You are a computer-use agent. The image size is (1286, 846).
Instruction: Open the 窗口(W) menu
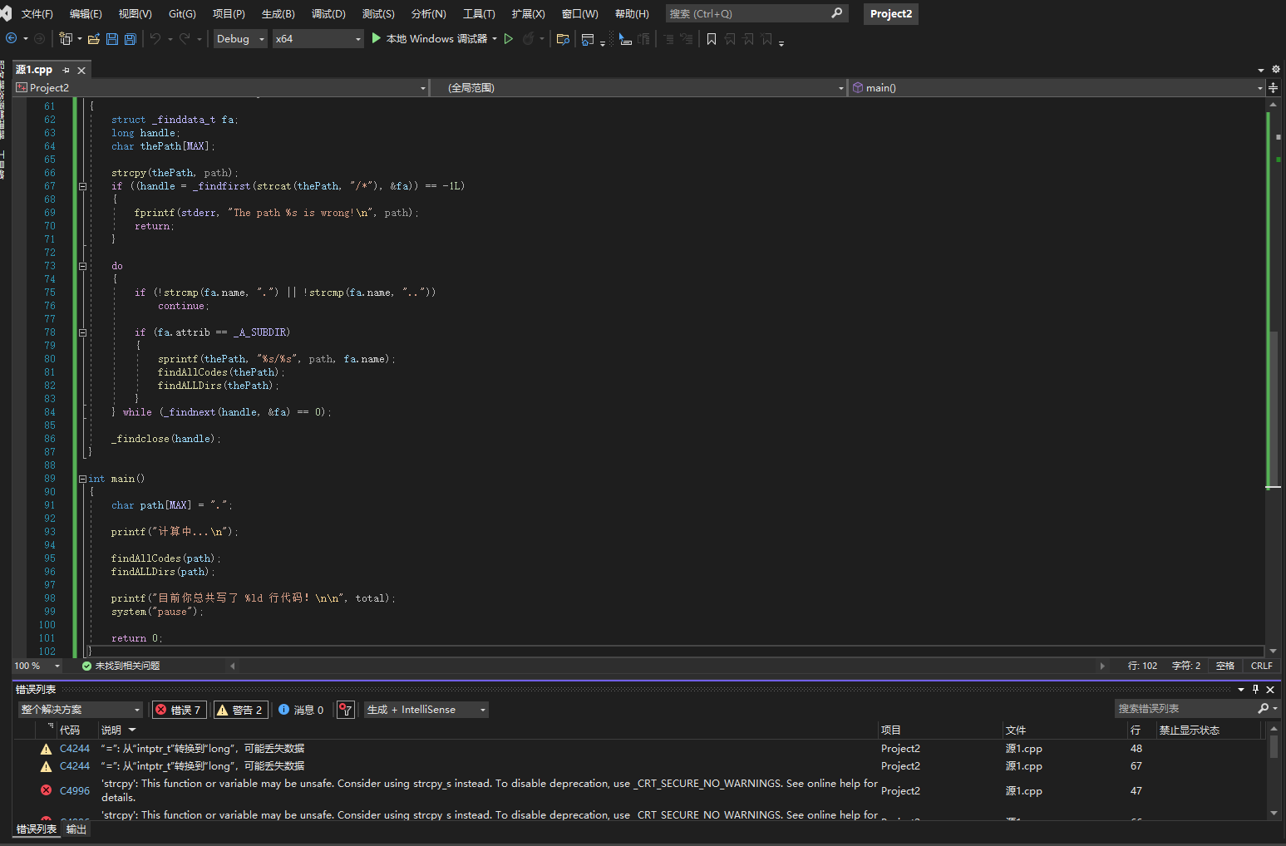(x=579, y=13)
